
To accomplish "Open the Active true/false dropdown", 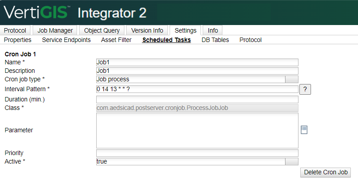I will (x=292, y=161).
